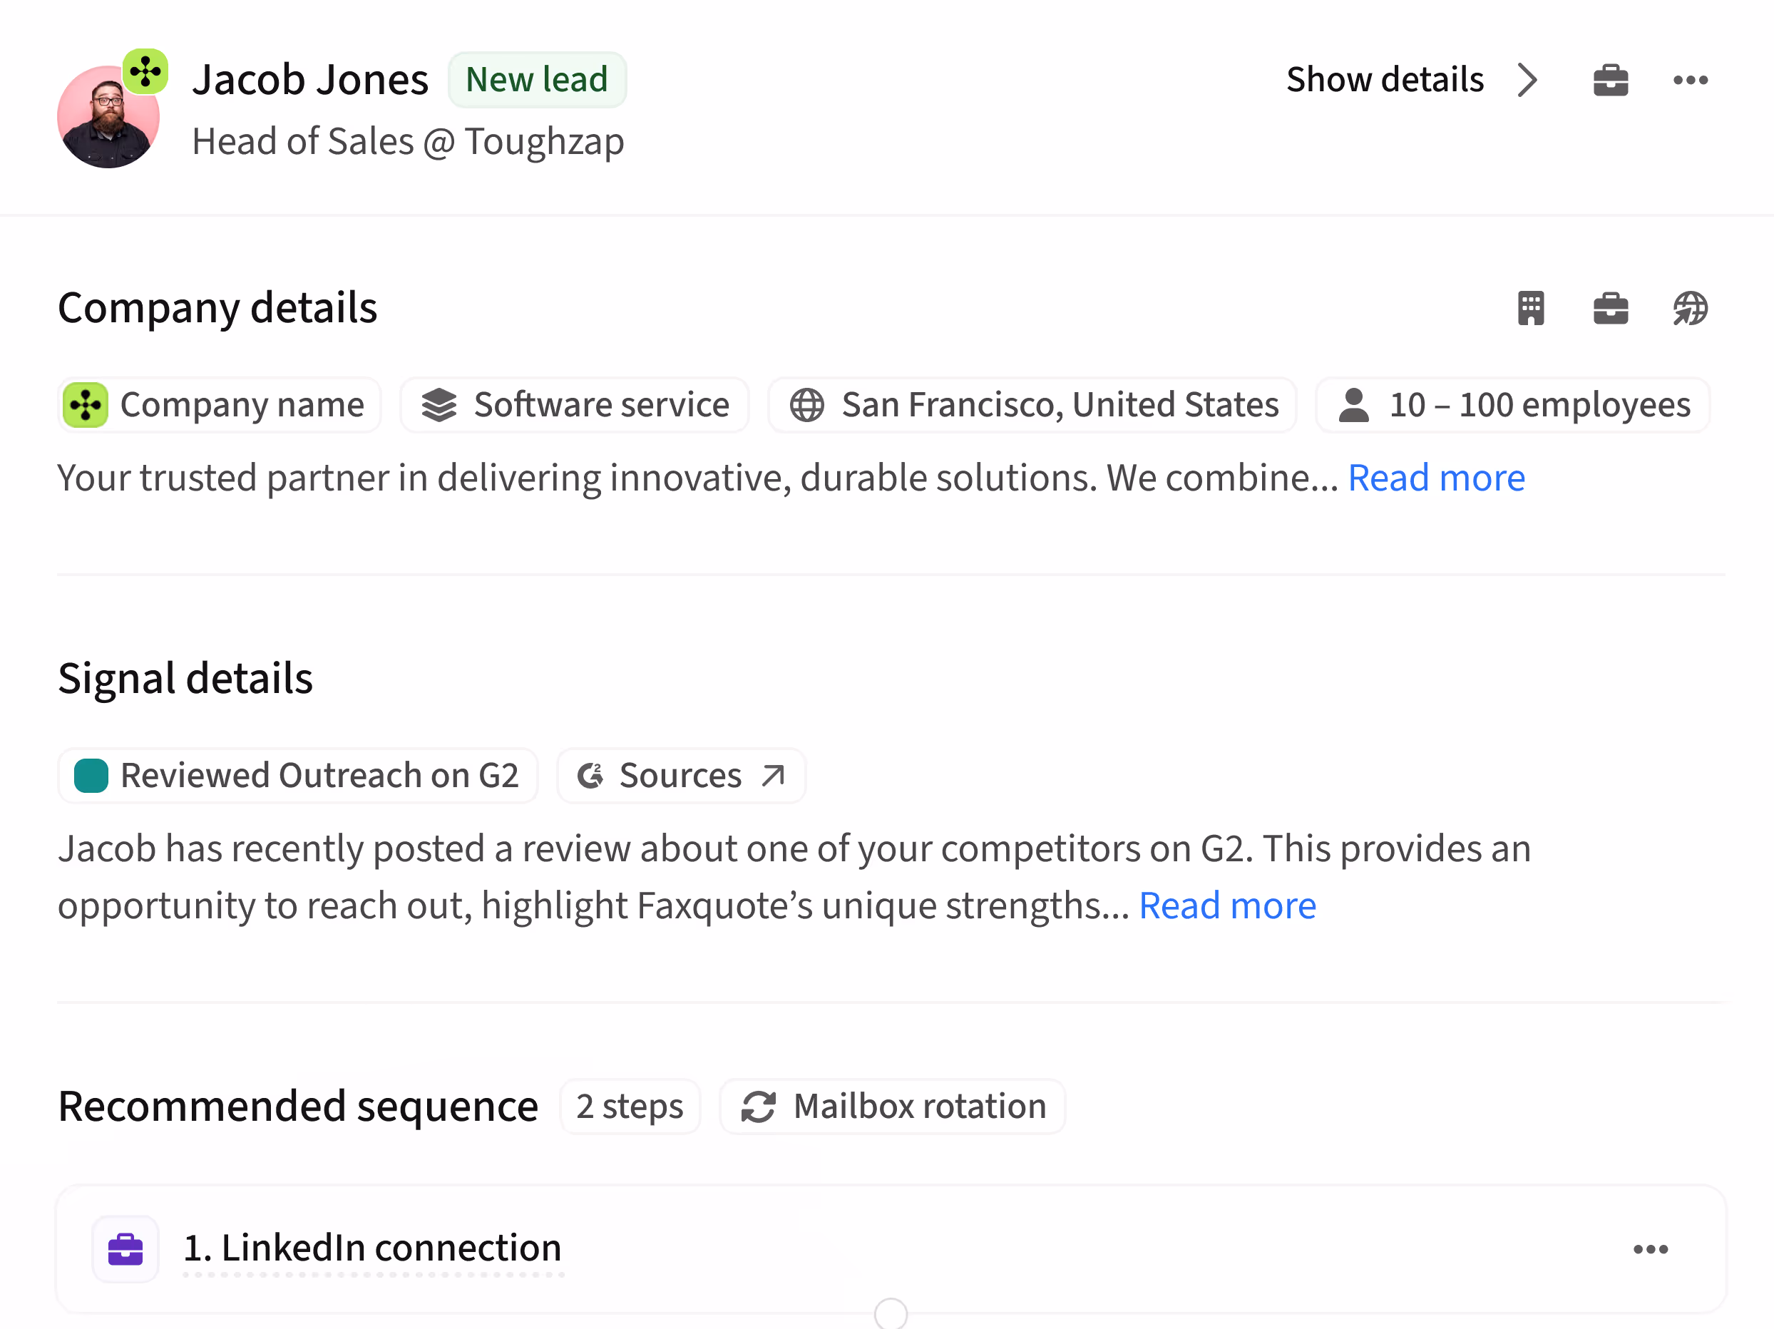The height and width of the screenshot is (1329, 1774).
Task: Expand the signal description via Read more
Action: 1227,905
